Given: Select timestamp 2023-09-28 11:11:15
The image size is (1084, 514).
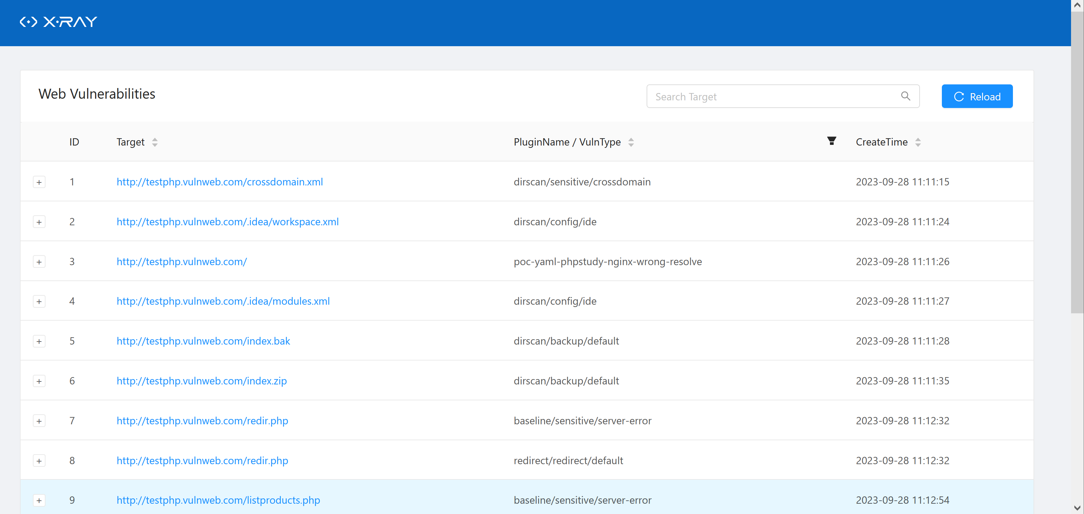Looking at the screenshot, I should click(x=902, y=182).
